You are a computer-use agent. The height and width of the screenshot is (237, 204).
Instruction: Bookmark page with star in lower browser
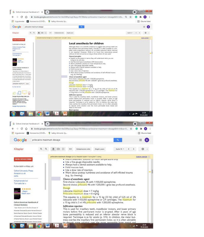[x=131, y=129]
